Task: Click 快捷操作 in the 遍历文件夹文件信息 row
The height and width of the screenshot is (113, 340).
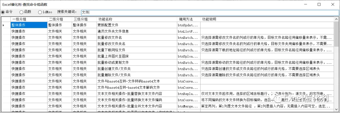Action: pyautogui.click(x=29, y=31)
